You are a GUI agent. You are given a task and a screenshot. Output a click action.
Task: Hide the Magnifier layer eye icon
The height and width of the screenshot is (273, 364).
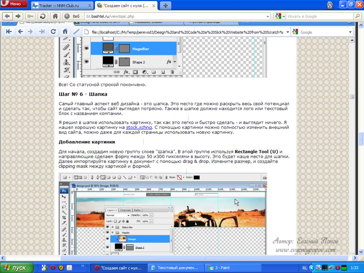[86, 48]
